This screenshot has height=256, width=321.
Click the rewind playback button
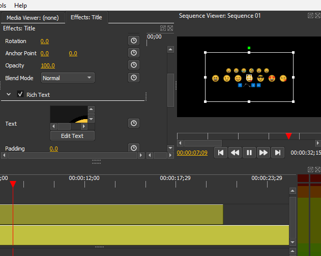pos(235,153)
